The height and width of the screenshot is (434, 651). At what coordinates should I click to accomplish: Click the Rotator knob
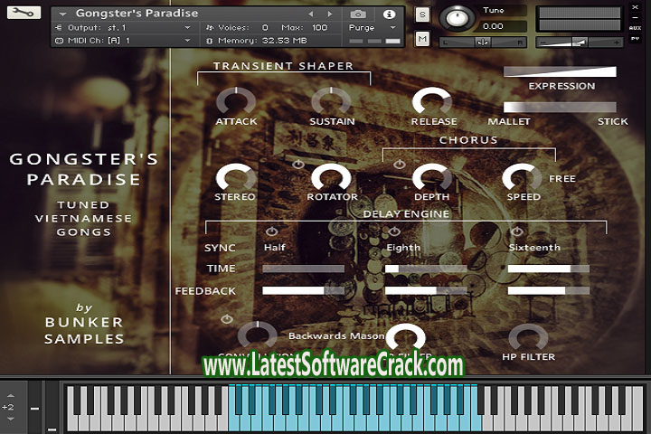pyautogui.click(x=331, y=177)
